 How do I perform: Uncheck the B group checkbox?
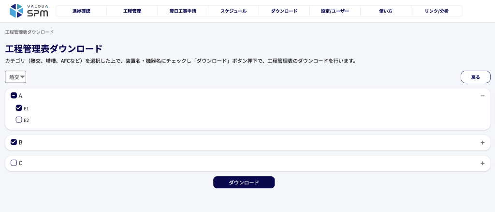click(x=14, y=142)
